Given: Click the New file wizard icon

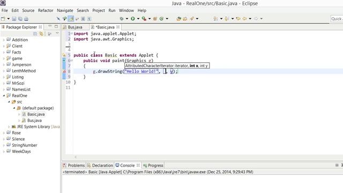Looking at the screenshot, I should (3, 19).
